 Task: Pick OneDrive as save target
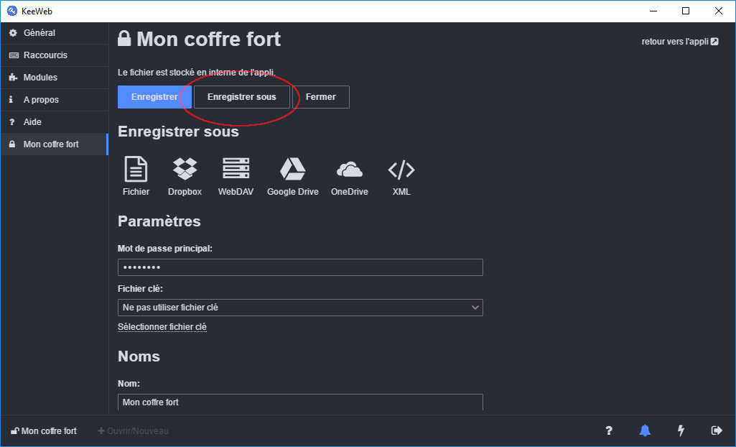pyautogui.click(x=349, y=175)
